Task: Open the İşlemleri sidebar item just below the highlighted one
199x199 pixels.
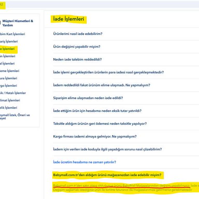Action: pos(8,56)
